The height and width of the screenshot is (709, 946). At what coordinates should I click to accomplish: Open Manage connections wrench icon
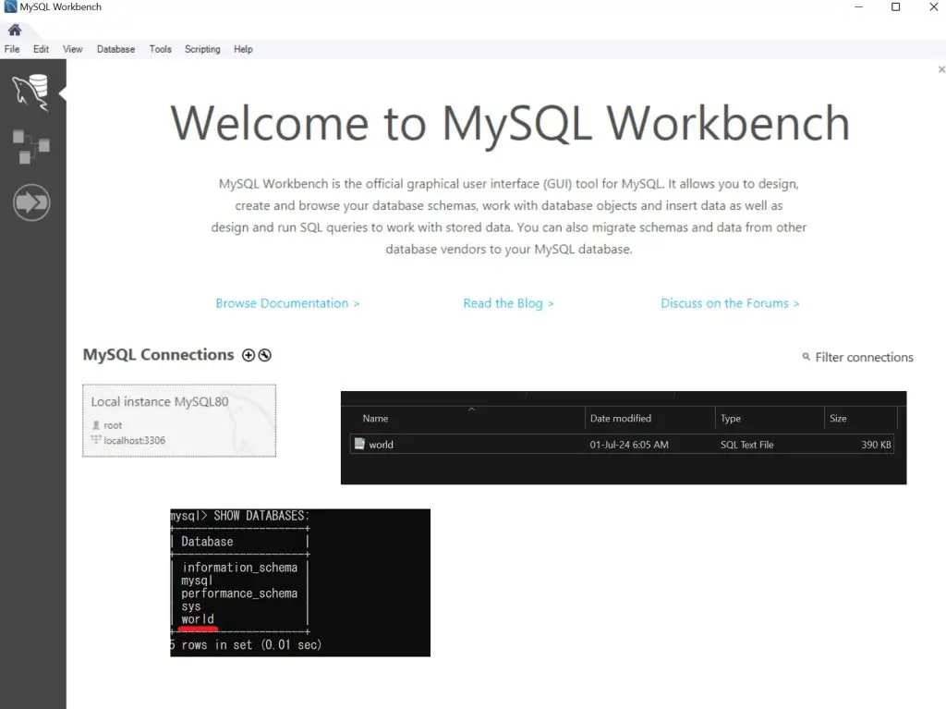click(x=265, y=355)
